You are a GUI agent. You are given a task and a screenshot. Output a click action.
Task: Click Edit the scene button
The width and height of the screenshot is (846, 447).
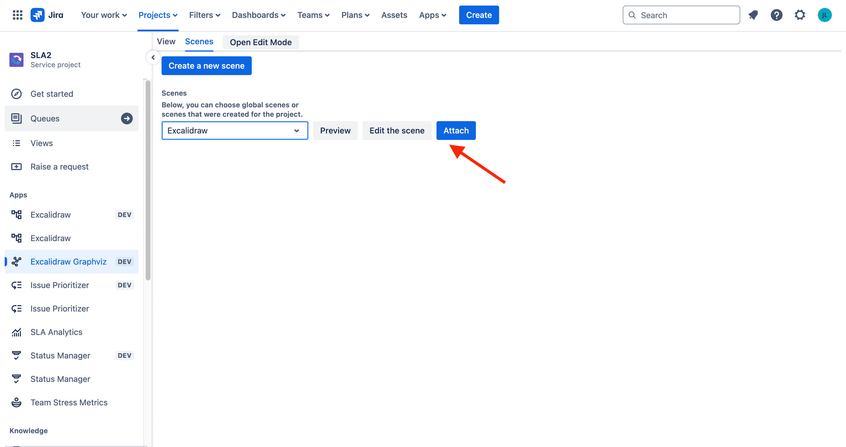click(x=397, y=131)
